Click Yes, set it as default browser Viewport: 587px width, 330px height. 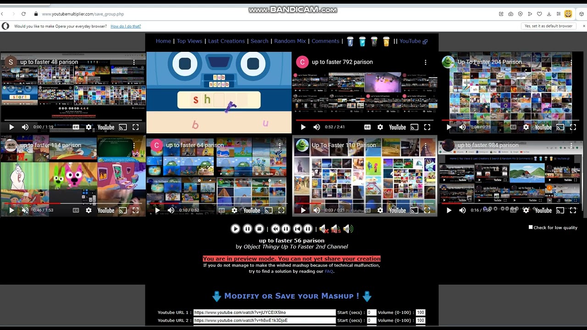(x=548, y=26)
